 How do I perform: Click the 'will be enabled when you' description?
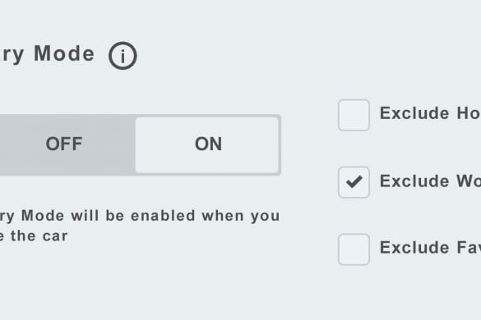point(175,216)
